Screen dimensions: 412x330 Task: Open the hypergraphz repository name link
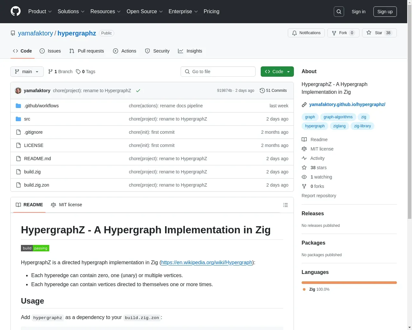click(77, 33)
